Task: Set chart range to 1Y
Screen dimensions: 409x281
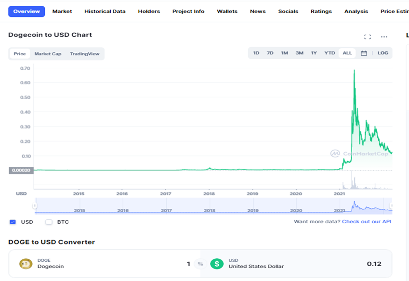Action: 314,53
